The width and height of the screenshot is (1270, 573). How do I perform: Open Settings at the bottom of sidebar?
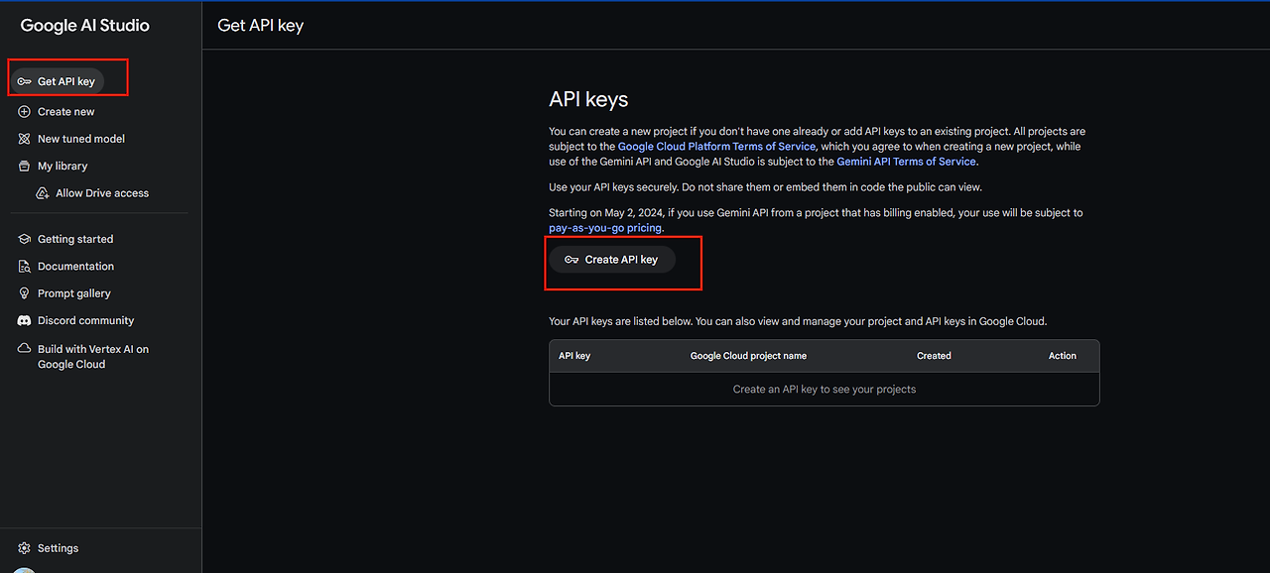(57, 547)
